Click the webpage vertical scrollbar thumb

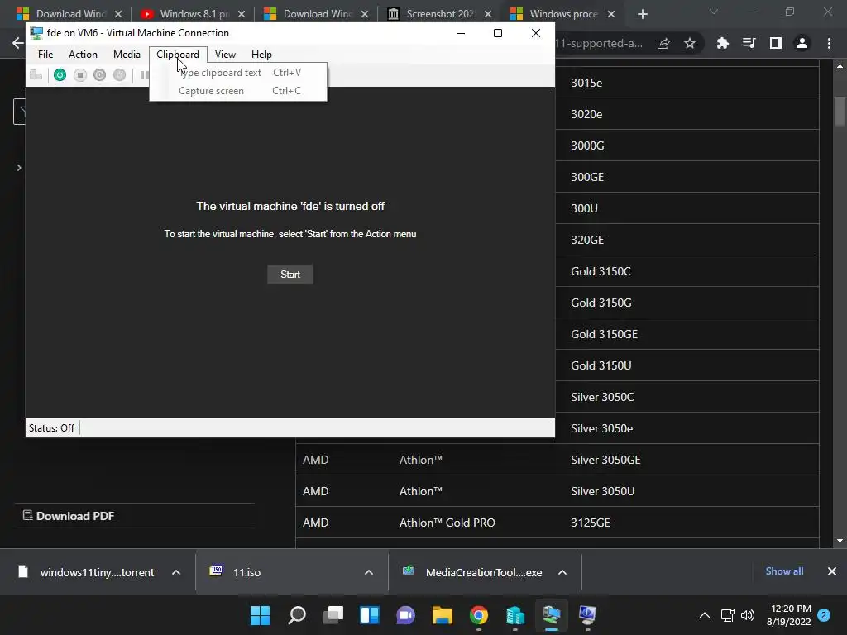[840, 112]
